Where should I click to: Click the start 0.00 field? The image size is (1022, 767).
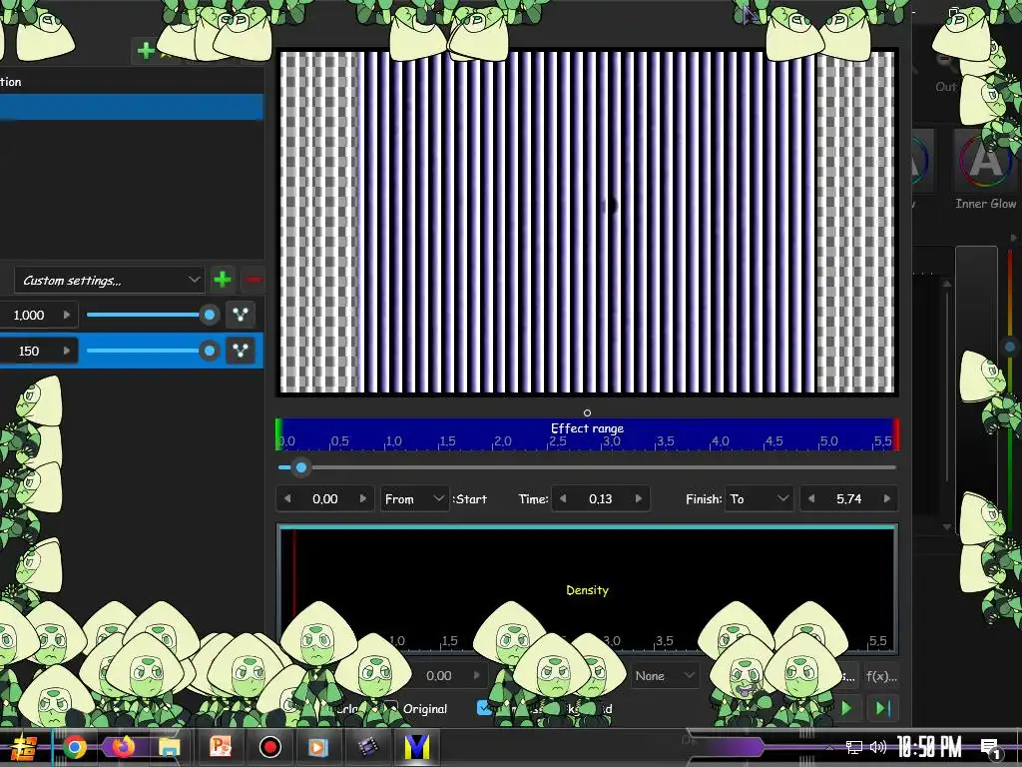(324, 499)
